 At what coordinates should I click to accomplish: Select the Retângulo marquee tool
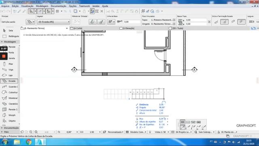(x=10, y=36)
